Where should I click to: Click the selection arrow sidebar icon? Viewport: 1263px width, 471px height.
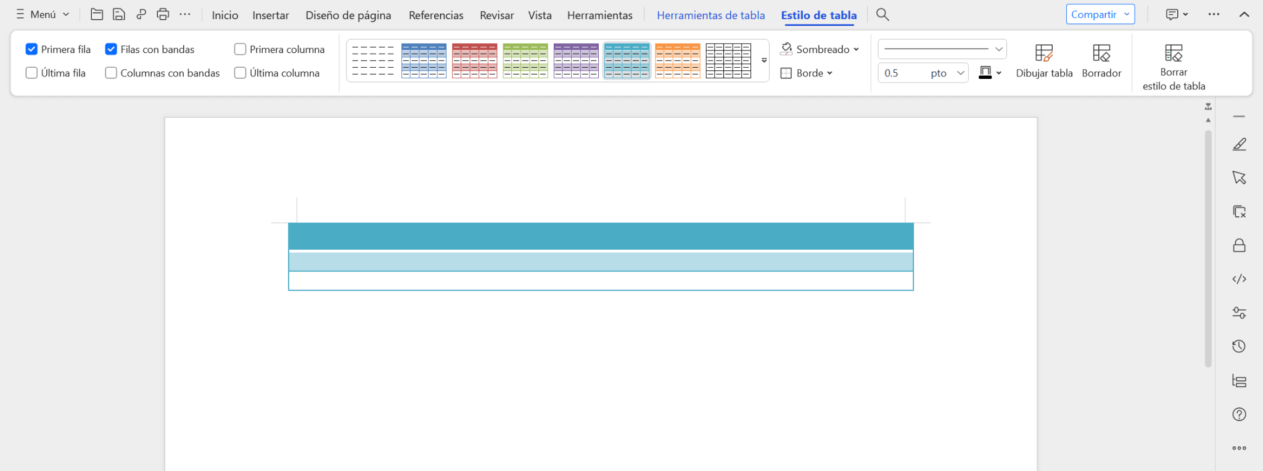[x=1240, y=178]
